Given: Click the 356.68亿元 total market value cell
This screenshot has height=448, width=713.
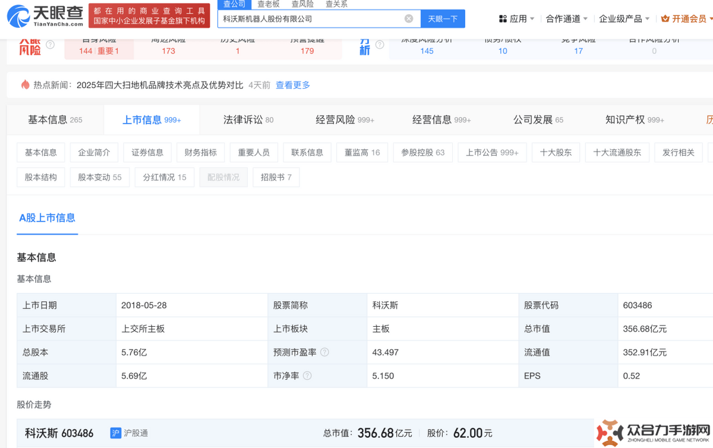Looking at the screenshot, I should click(x=665, y=329).
